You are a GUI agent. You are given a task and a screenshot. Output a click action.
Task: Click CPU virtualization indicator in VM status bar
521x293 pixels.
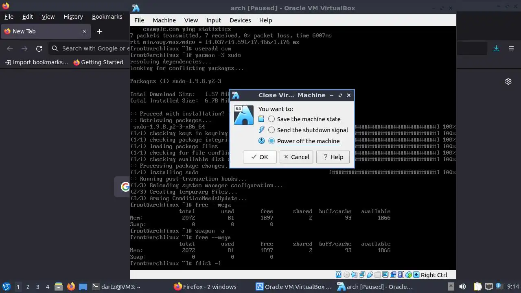pyautogui.click(x=401, y=275)
